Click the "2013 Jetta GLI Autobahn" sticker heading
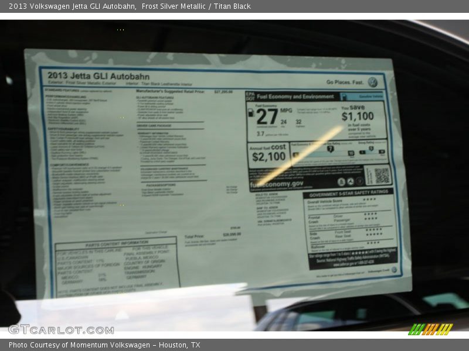469x351 pixels. point(98,76)
